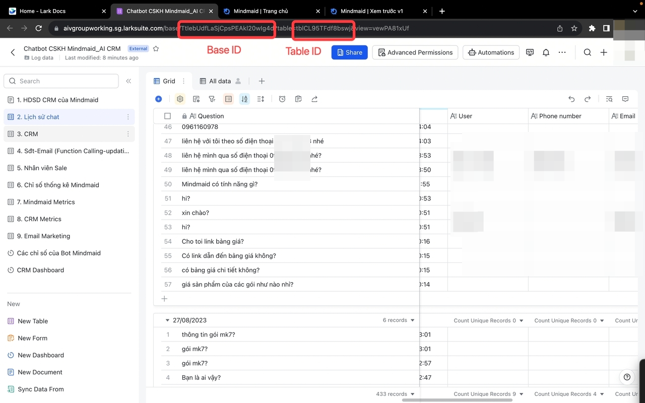Star the Chatbot CSKH Mindmaid base
This screenshot has height=403, width=645.
pos(156,49)
